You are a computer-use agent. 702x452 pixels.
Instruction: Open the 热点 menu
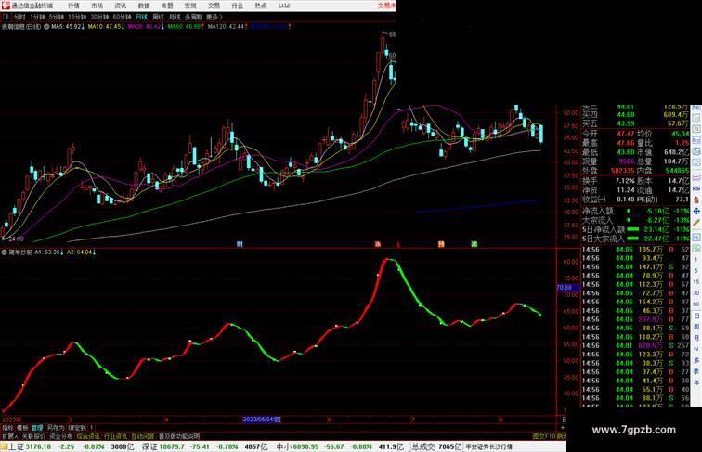[261, 6]
